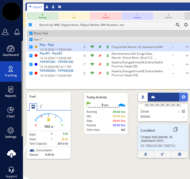Click the search magnifier icon
190x179 pixels.
click(x=178, y=25)
